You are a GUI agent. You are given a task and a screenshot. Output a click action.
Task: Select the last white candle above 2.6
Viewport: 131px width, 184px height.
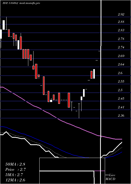click(94, 74)
